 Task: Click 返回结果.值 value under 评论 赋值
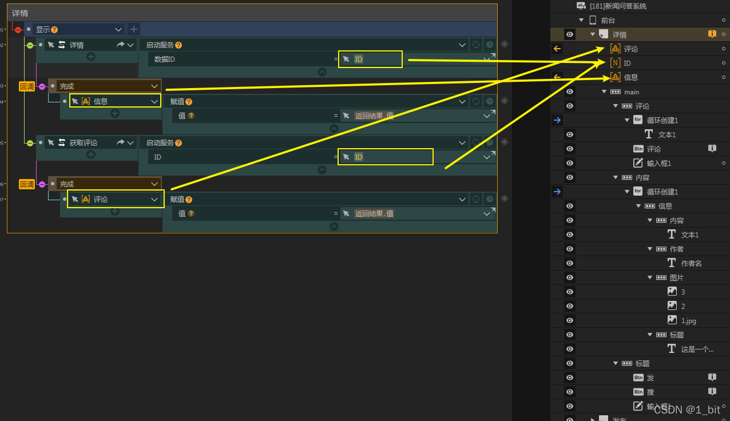pos(374,213)
